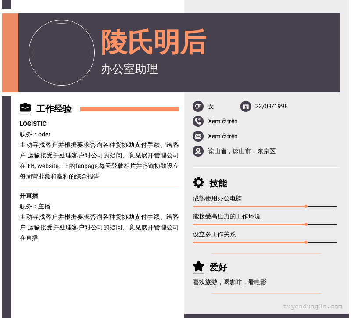Image resolution: width=351 pixels, height=318 pixels.
Task: Click the skill label 成熟使用办公电脑
Action: point(217,198)
